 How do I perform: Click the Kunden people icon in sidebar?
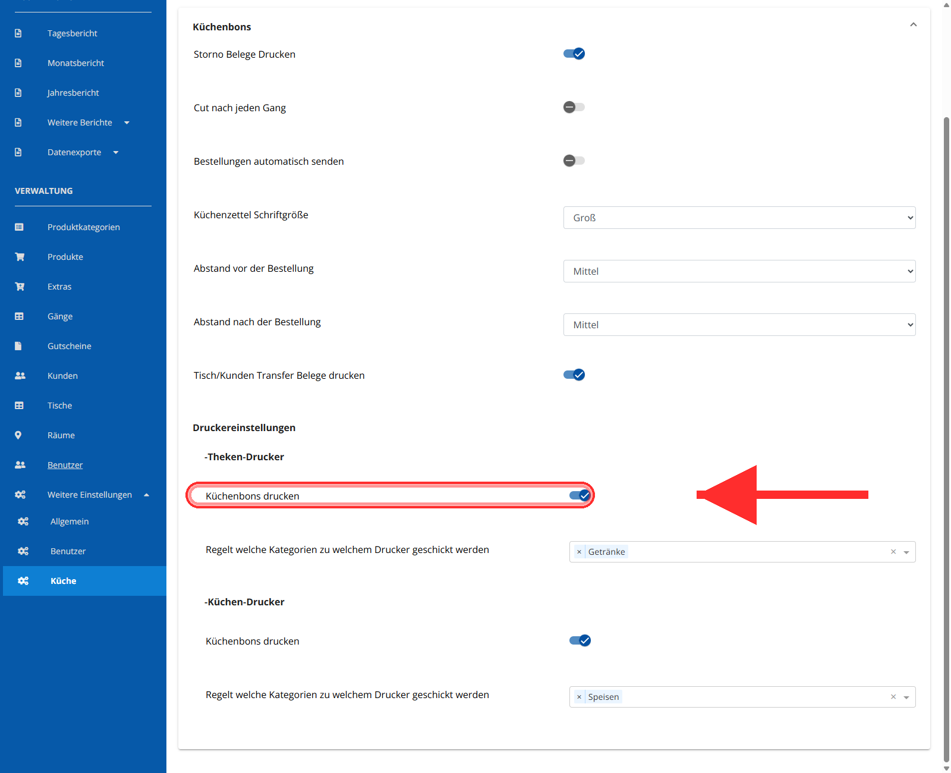[x=20, y=376]
